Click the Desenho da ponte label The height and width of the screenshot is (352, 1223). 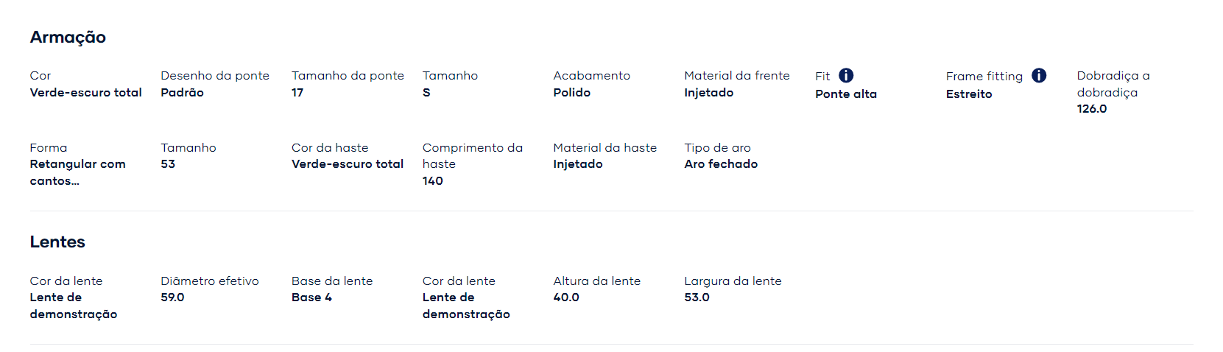(215, 76)
